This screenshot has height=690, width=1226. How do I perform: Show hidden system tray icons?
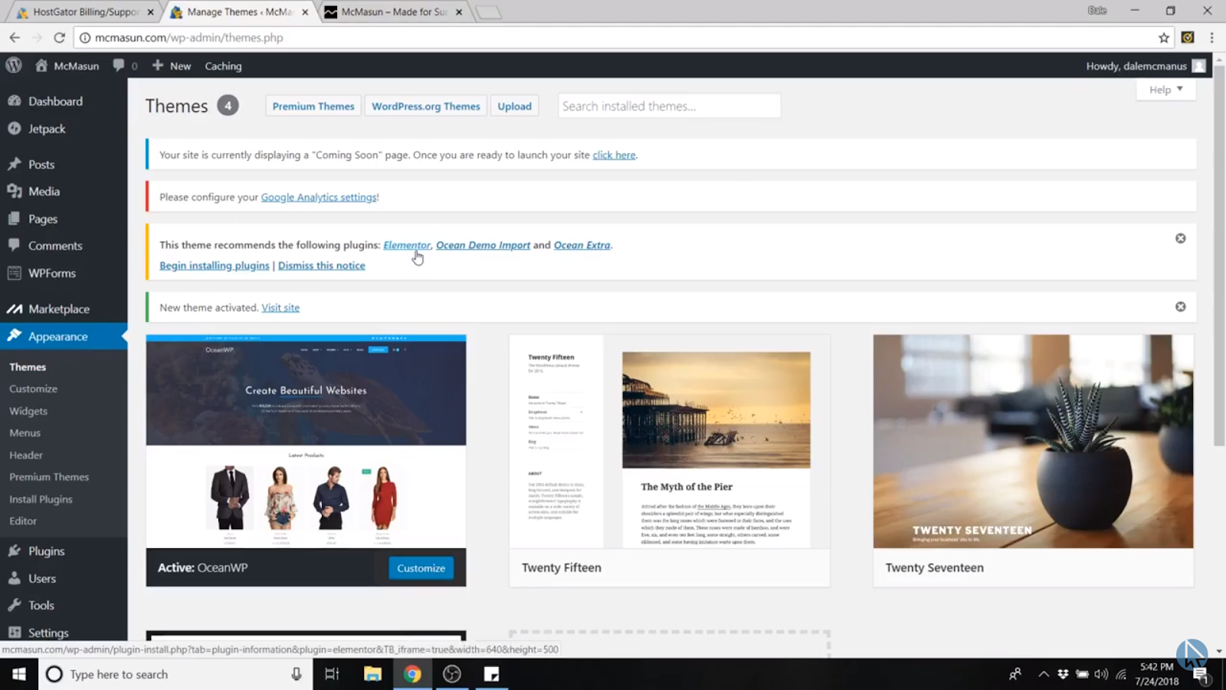tap(1043, 675)
